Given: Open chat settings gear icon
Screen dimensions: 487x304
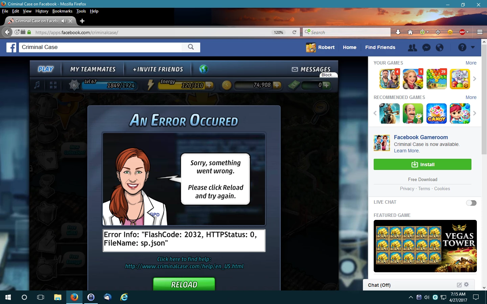Looking at the screenshot, I should 466,284.
